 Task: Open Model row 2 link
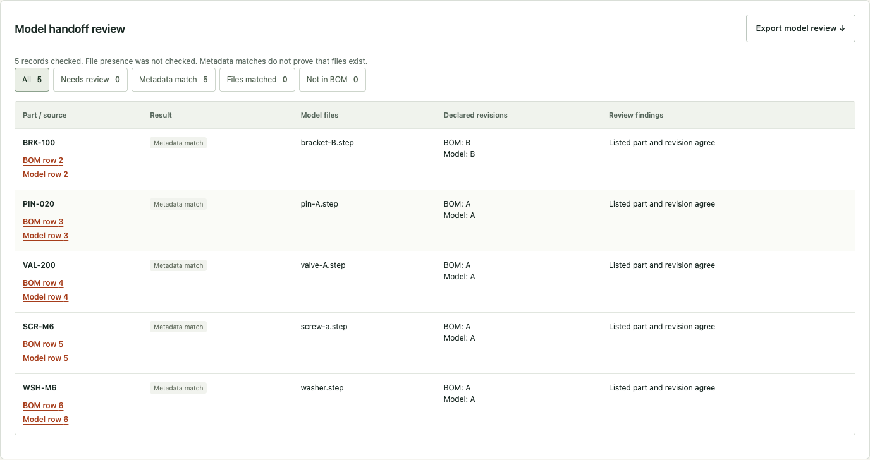click(46, 174)
